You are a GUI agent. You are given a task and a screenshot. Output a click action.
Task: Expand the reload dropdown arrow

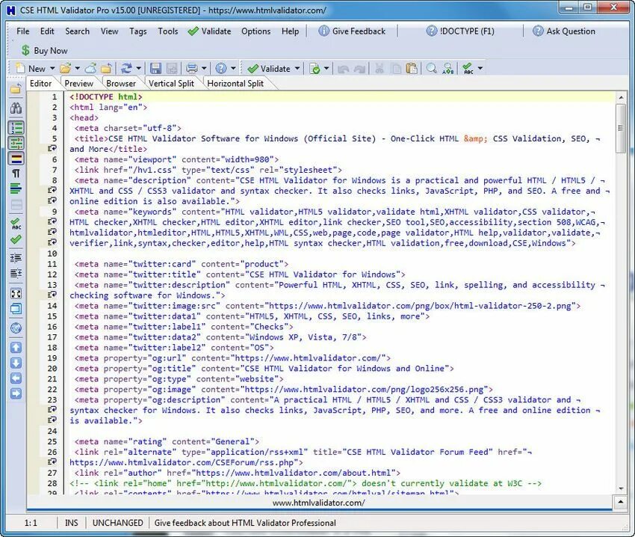[x=138, y=69]
